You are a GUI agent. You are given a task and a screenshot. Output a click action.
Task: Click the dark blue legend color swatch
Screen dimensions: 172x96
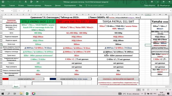53,79
